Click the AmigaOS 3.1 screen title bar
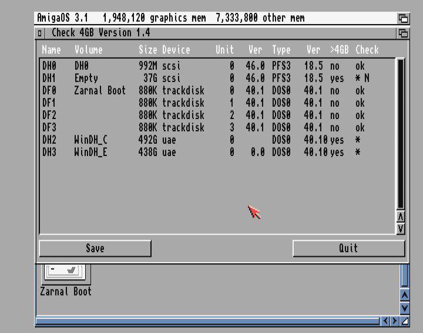Screen dimensions: 423x333 click(x=216, y=18)
